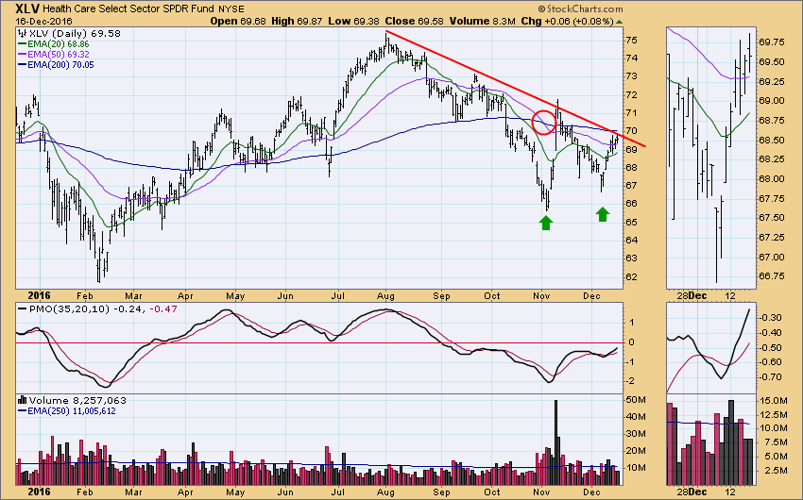Click the 67.75 label on zoomed price axis
The height and width of the screenshot is (500, 803).
point(771,198)
